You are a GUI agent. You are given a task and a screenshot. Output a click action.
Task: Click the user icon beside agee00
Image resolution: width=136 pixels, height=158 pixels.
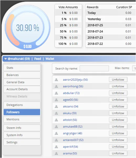(56, 100)
